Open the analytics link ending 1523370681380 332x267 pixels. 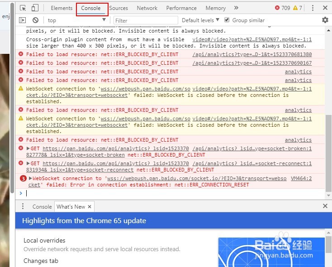252,54
